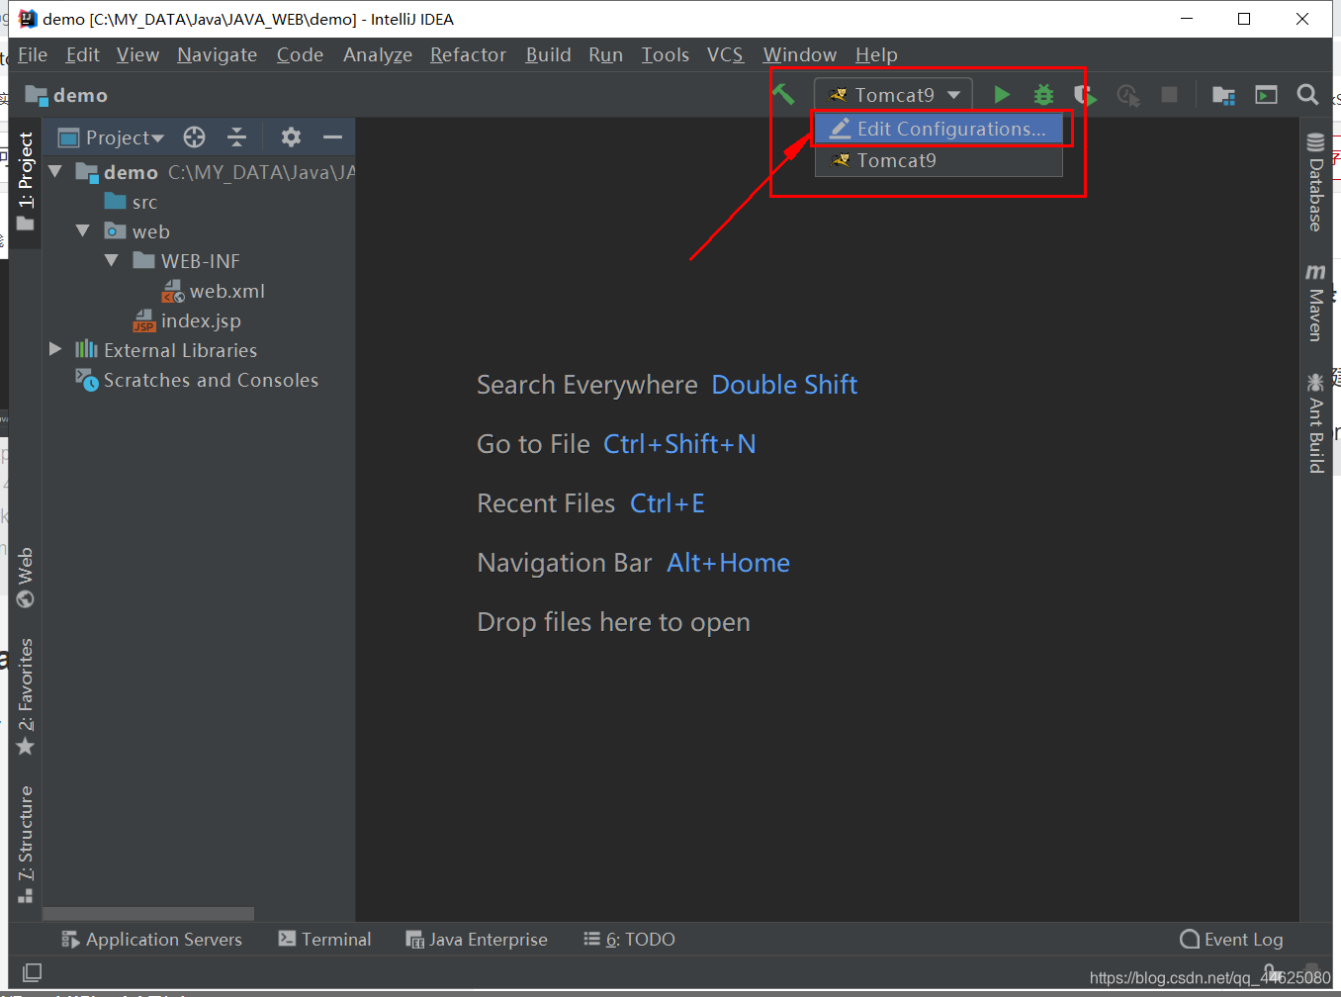Open the 2: Favorites side tab
The height and width of the screenshot is (997, 1341).
(26, 697)
